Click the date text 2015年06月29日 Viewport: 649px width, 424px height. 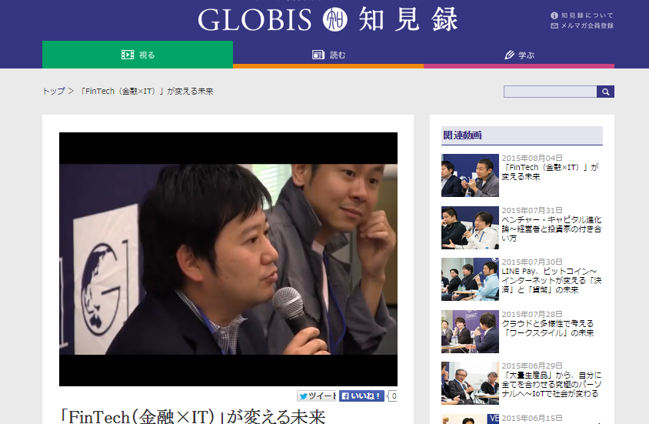point(532,366)
